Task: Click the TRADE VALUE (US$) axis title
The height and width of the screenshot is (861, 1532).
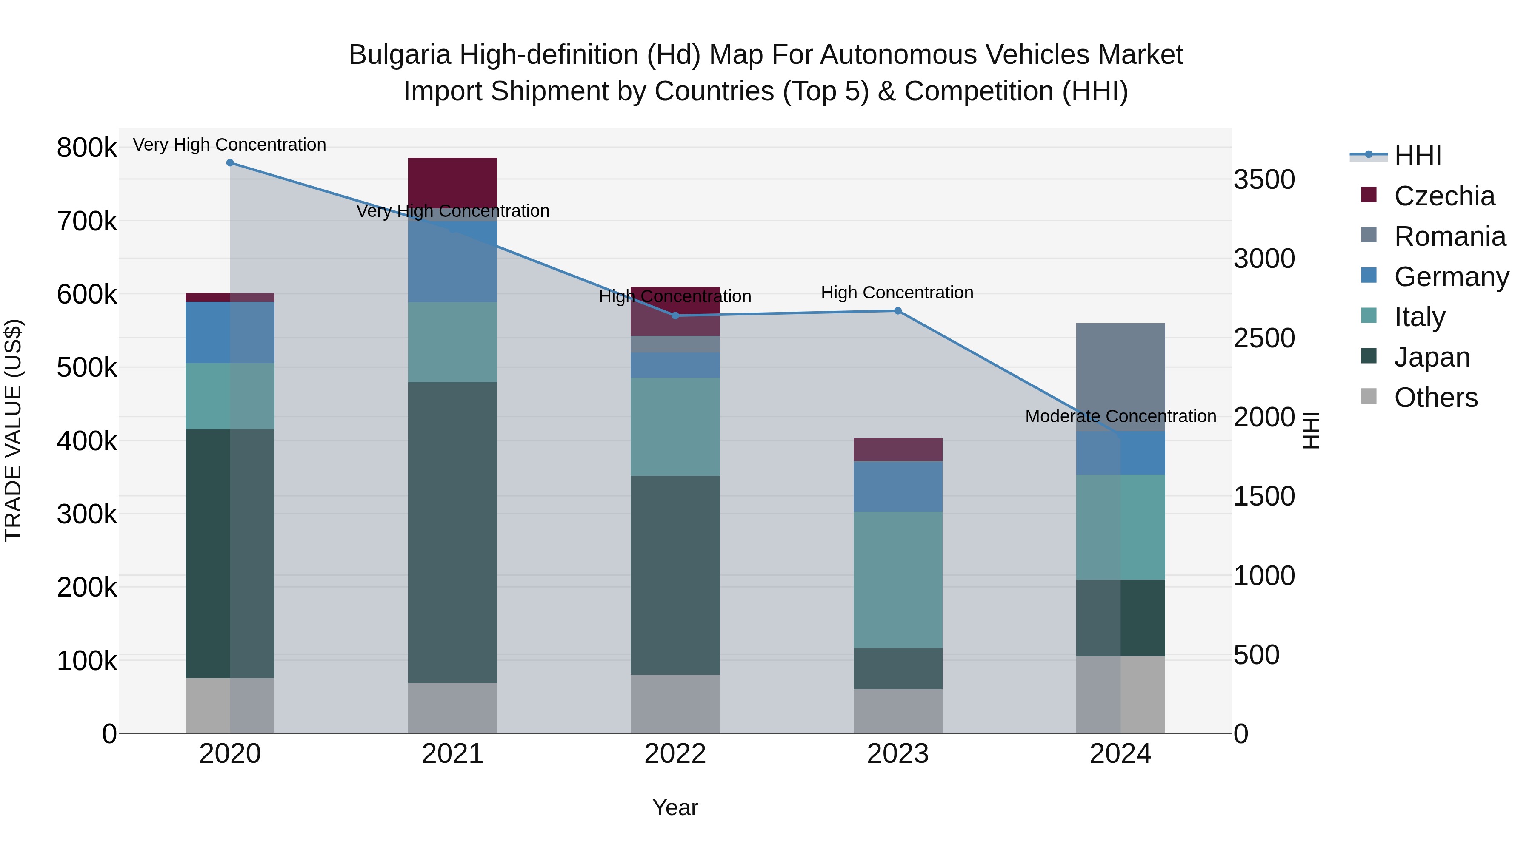Action: [13, 430]
